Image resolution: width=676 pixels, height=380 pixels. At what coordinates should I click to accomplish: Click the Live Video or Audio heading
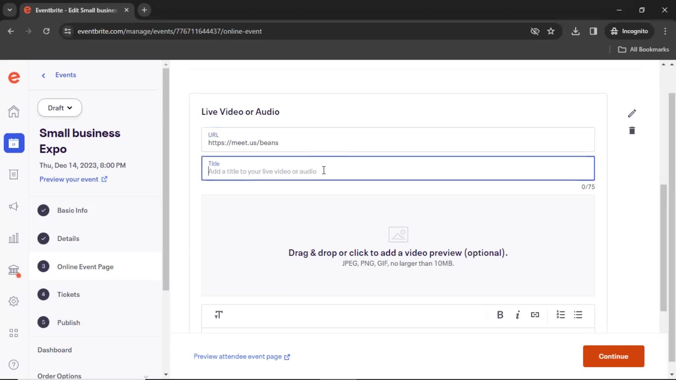click(x=240, y=112)
